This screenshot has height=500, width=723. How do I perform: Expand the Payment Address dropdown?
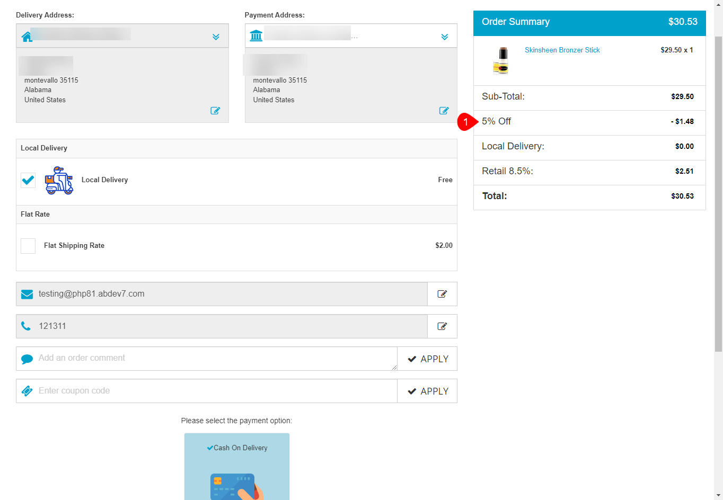click(x=445, y=37)
